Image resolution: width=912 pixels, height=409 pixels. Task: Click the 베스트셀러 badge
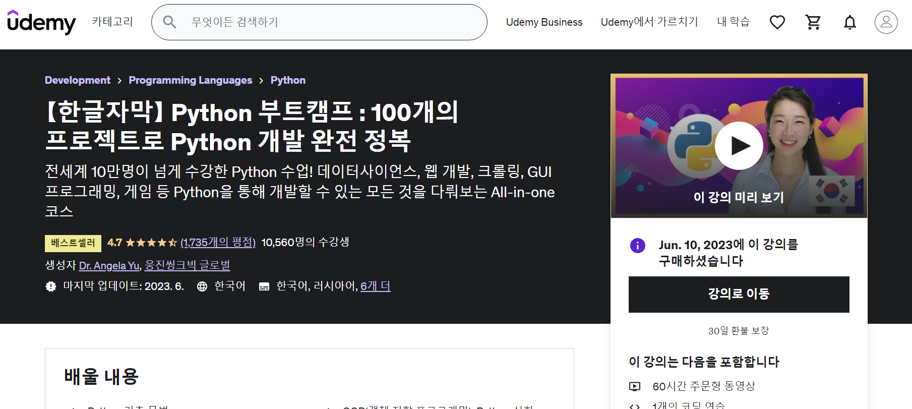click(x=73, y=243)
